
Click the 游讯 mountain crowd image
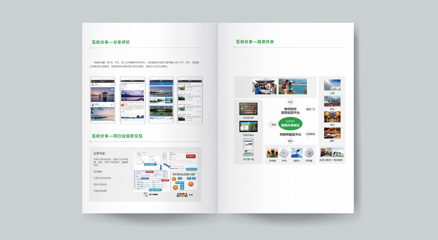click(332, 101)
